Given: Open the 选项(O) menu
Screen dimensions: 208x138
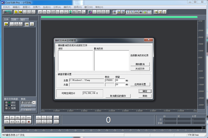Looking at the screenshot, I should [77, 7].
